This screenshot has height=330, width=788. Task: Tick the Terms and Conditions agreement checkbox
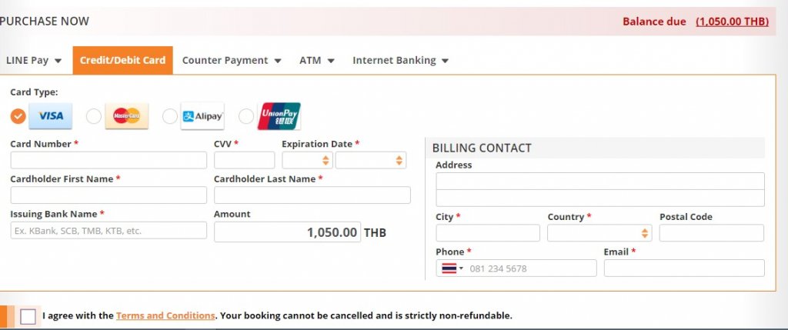coord(28,317)
